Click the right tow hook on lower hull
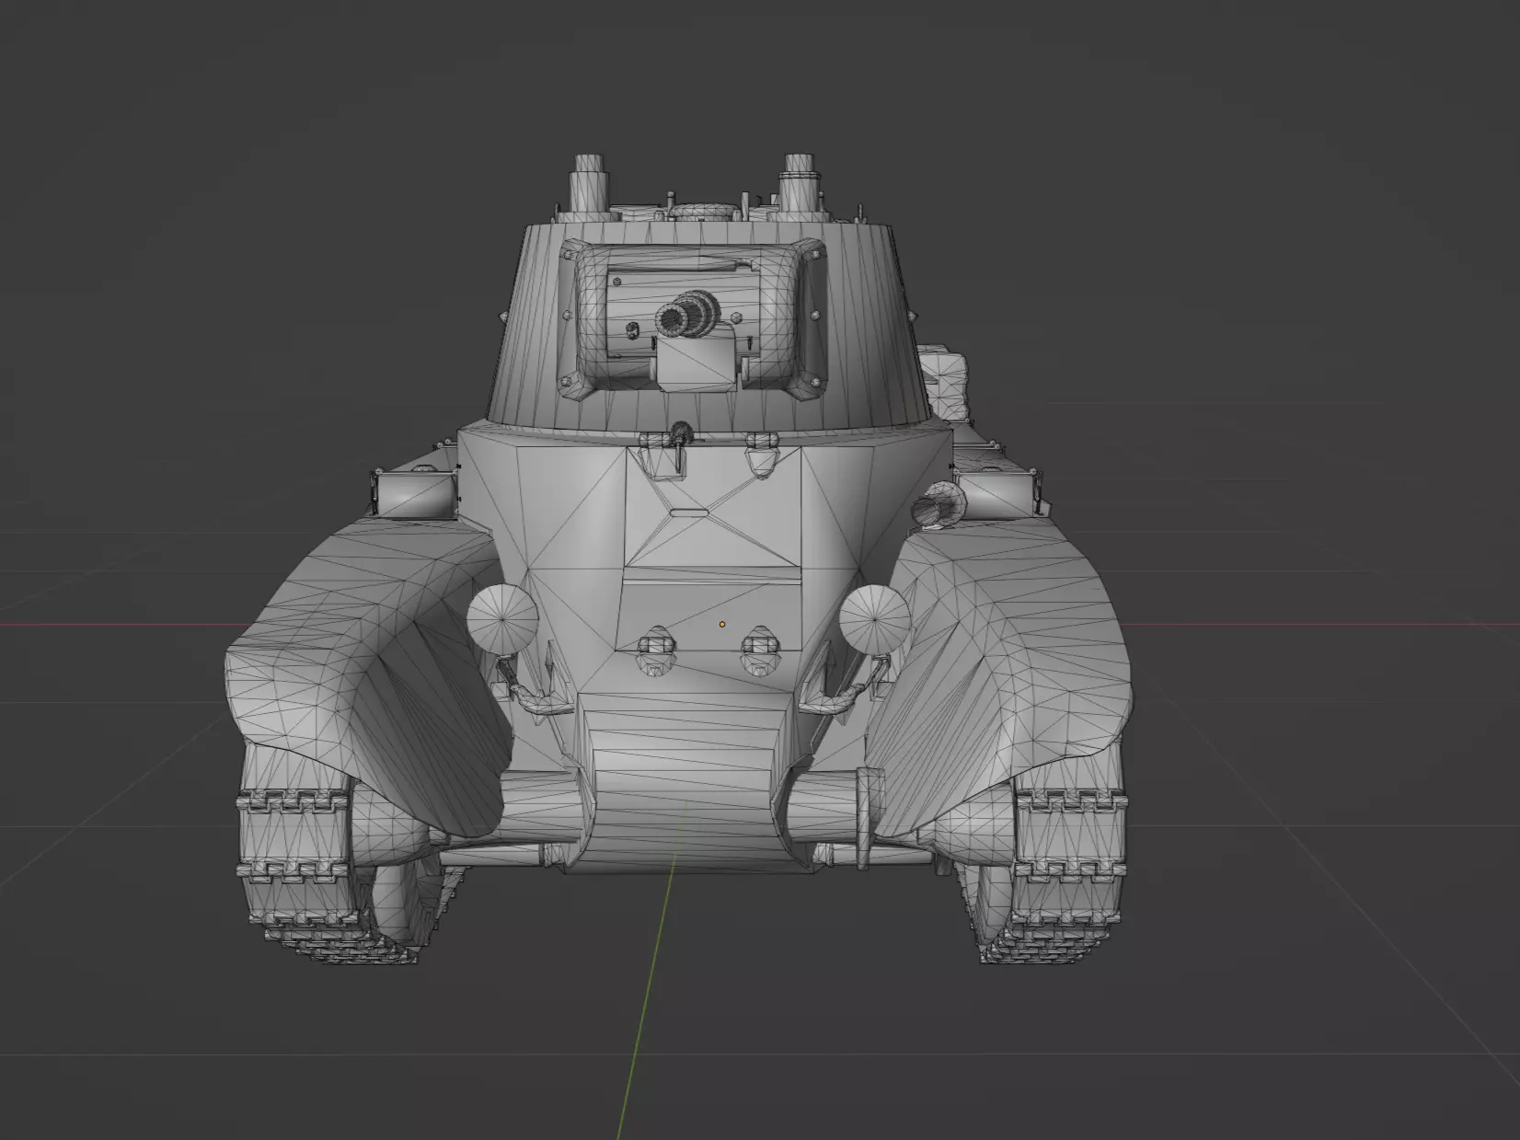 point(760,650)
